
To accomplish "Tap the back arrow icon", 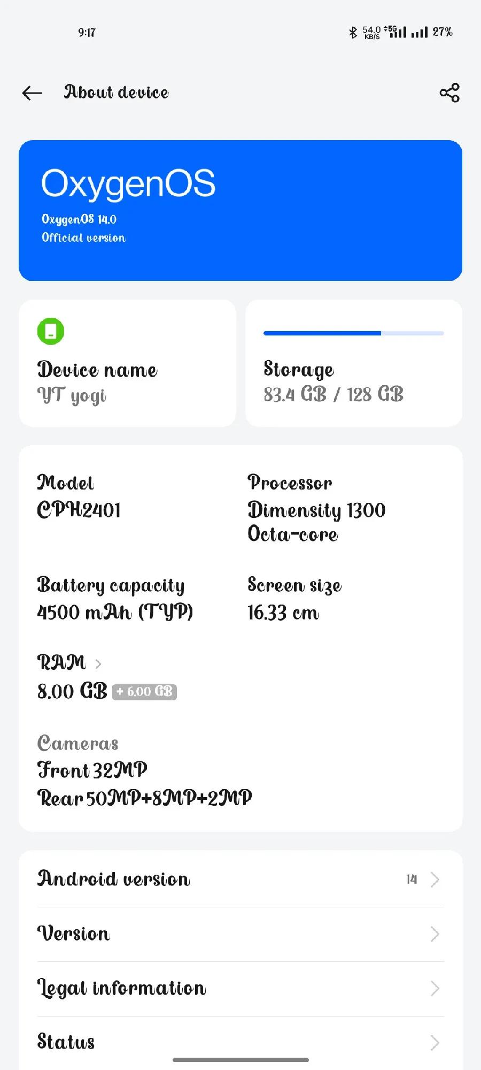I will click(x=32, y=93).
